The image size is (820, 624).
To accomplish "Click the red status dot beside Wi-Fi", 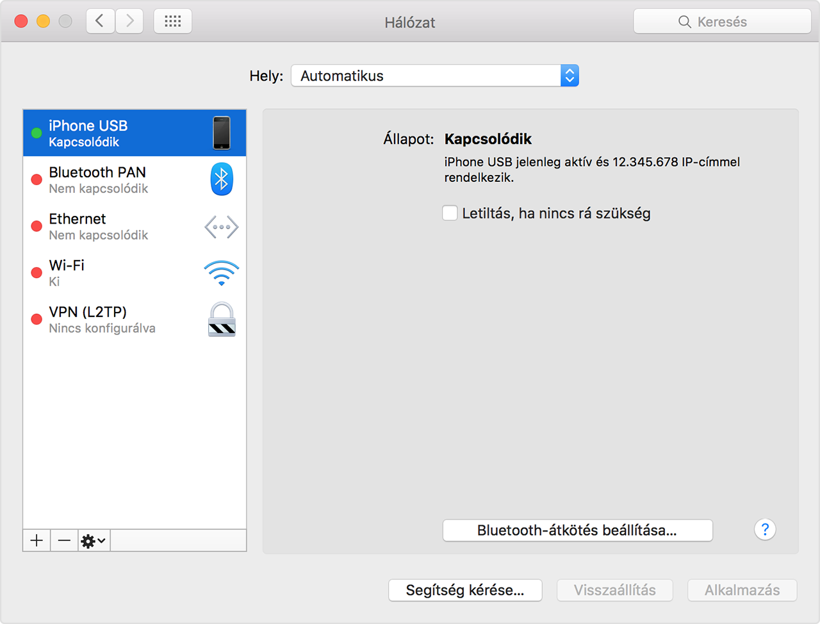I will (x=37, y=272).
